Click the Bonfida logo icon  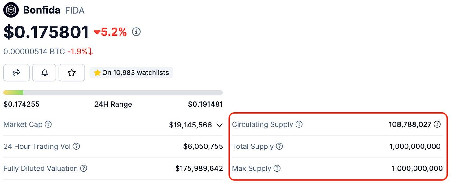(11, 10)
